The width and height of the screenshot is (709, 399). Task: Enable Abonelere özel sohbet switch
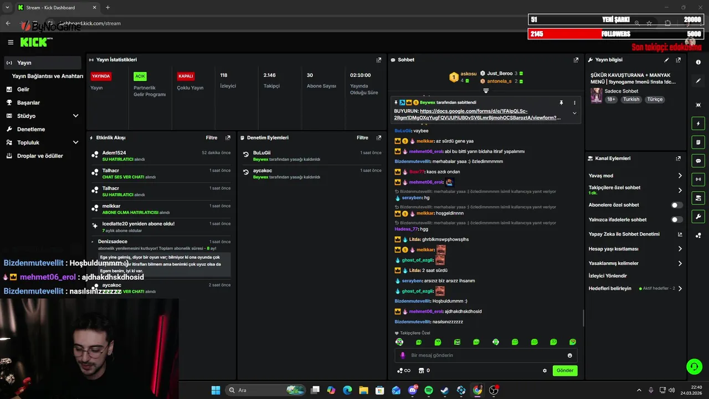pos(676,205)
